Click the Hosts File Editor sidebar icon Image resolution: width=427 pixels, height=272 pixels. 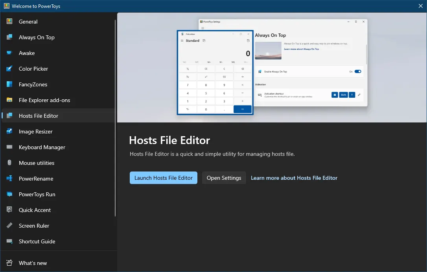[x=9, y=116]
